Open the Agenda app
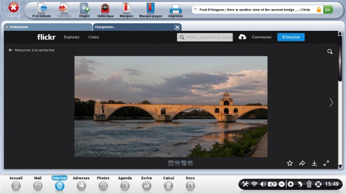 click(x=125, y=183)
